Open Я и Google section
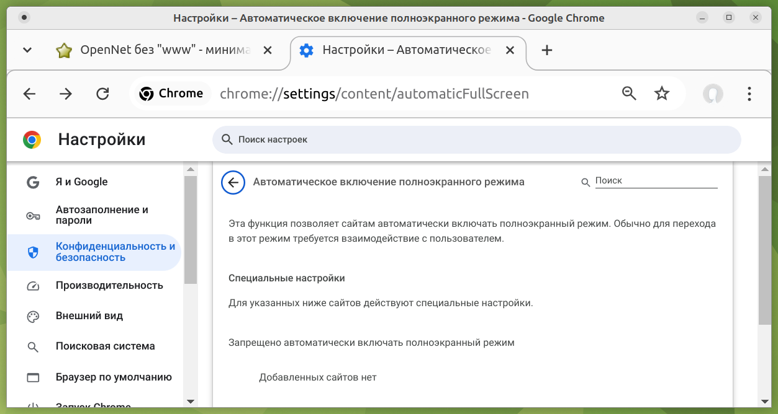The width and height of the screenshot is (778, 414). click(94, 182)
